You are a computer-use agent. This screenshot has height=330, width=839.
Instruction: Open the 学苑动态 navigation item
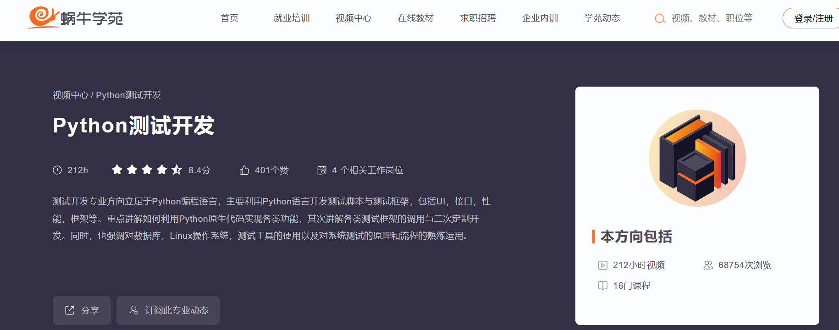pos(602,18)
